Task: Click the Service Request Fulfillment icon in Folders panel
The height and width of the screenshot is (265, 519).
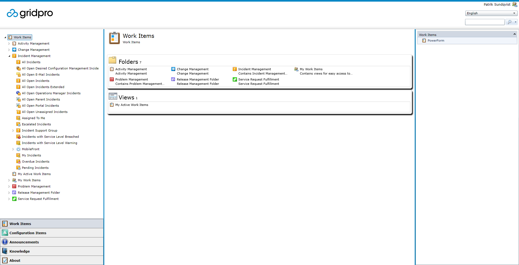Action: coord(235,79)
